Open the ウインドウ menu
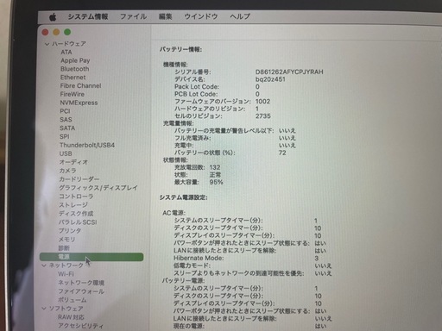This screenshot has width=442, height=331. coord(201,16)
